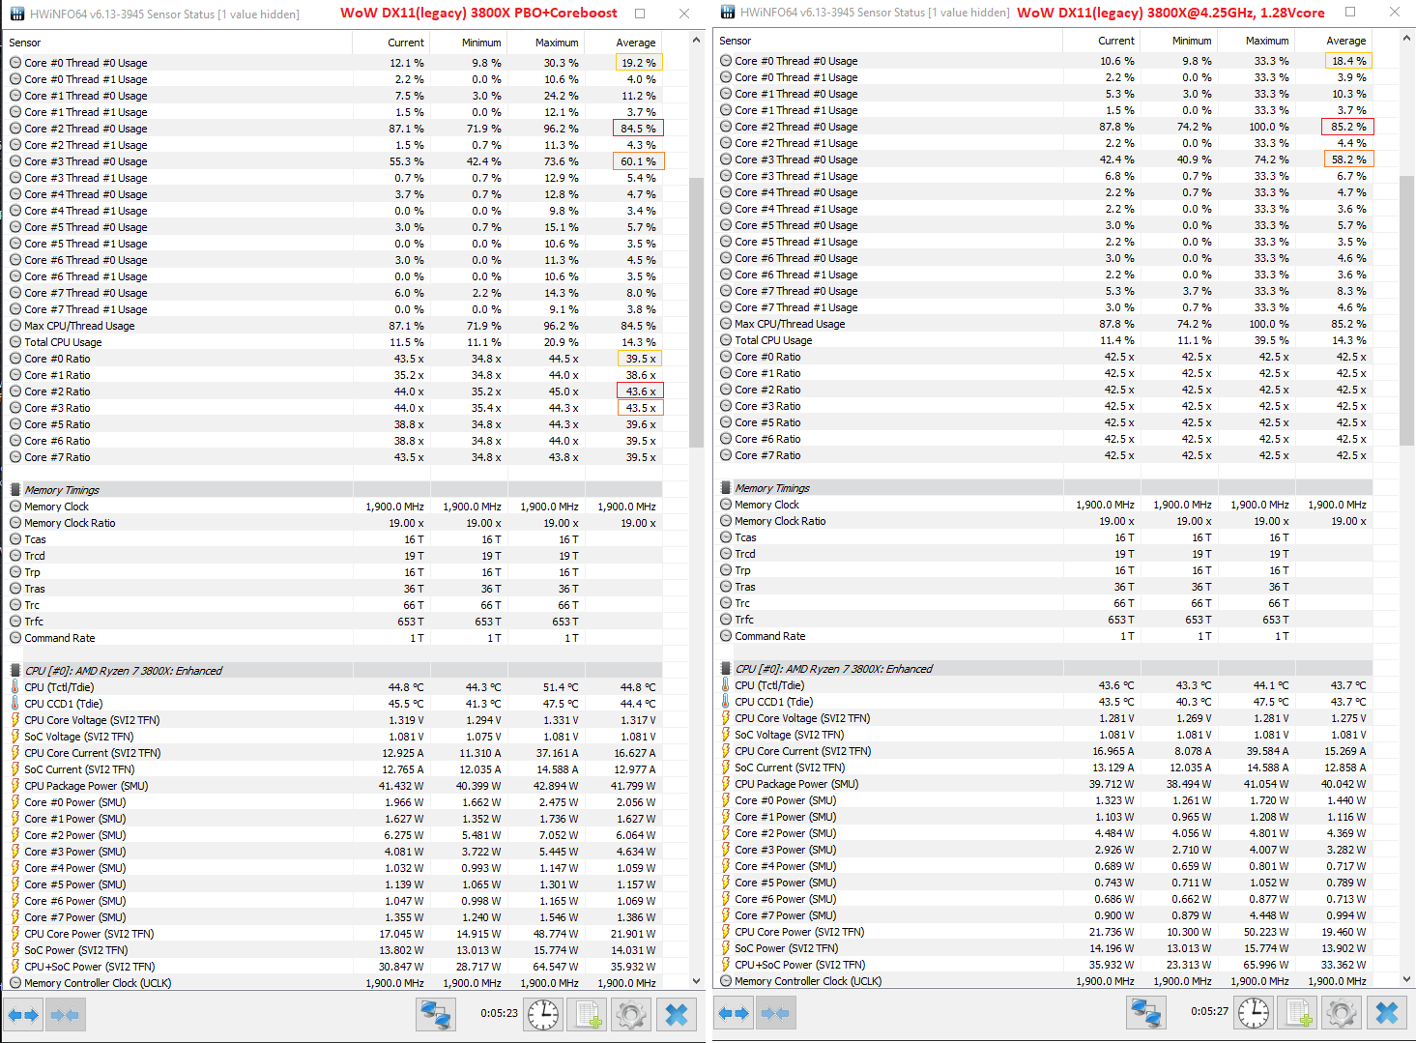
Task: Reset min/max with clock icon in right window
Action: tap(1254, 1013)
